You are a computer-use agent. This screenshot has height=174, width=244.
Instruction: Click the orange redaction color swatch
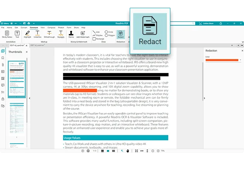tap(222, 60)
